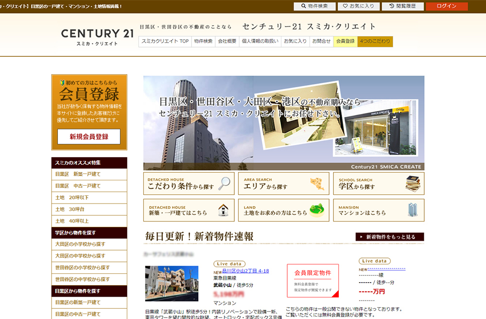Open 世田谷区の小学校から探す link

(89, 268)
